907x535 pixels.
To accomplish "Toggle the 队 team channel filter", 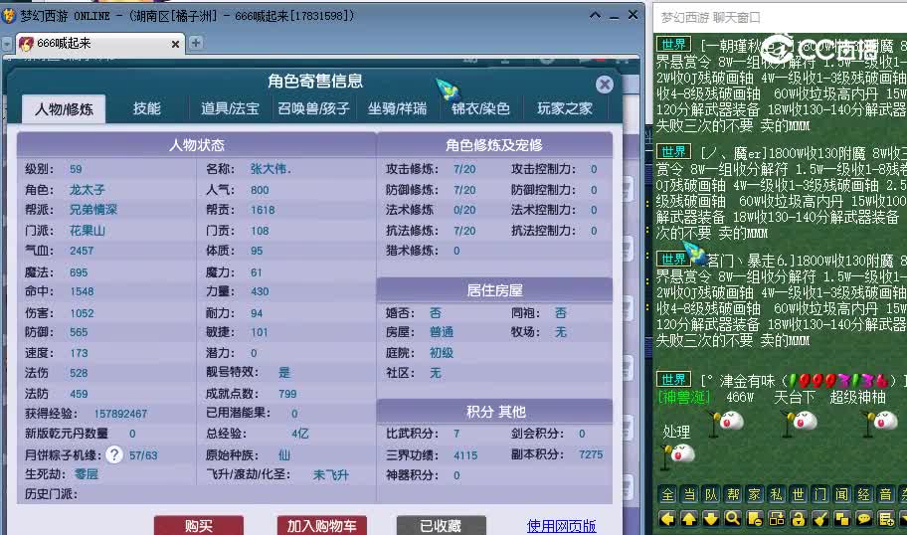I will tap(710, 494).
